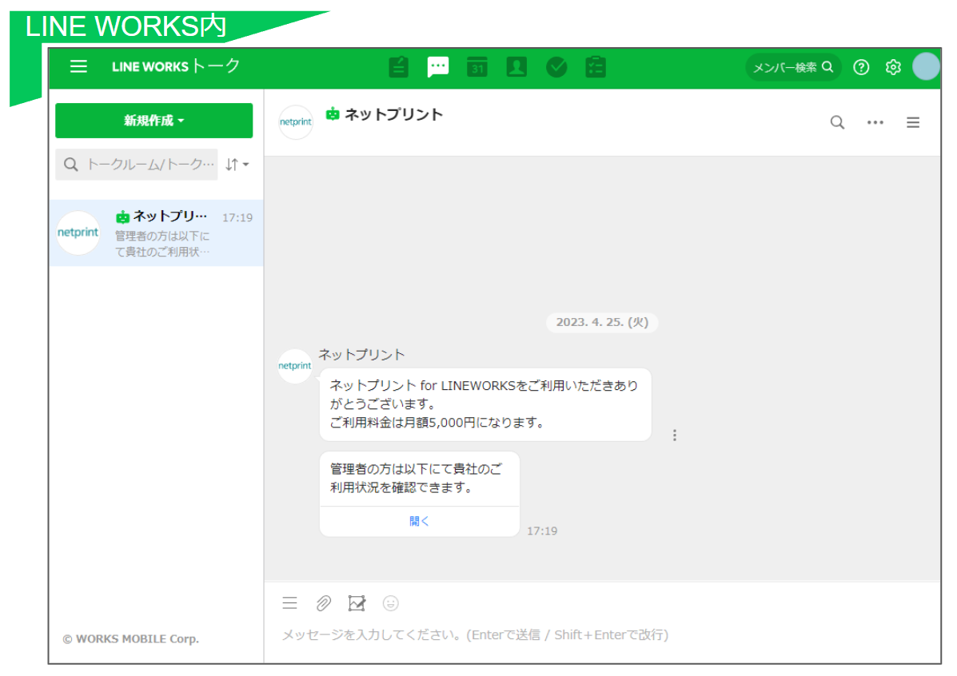Open the Board (bulletin) icon in top bar

(x=398, y=66)
